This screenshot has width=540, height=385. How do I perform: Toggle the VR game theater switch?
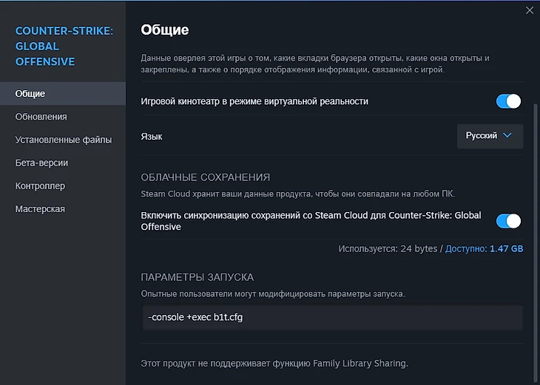508,101
